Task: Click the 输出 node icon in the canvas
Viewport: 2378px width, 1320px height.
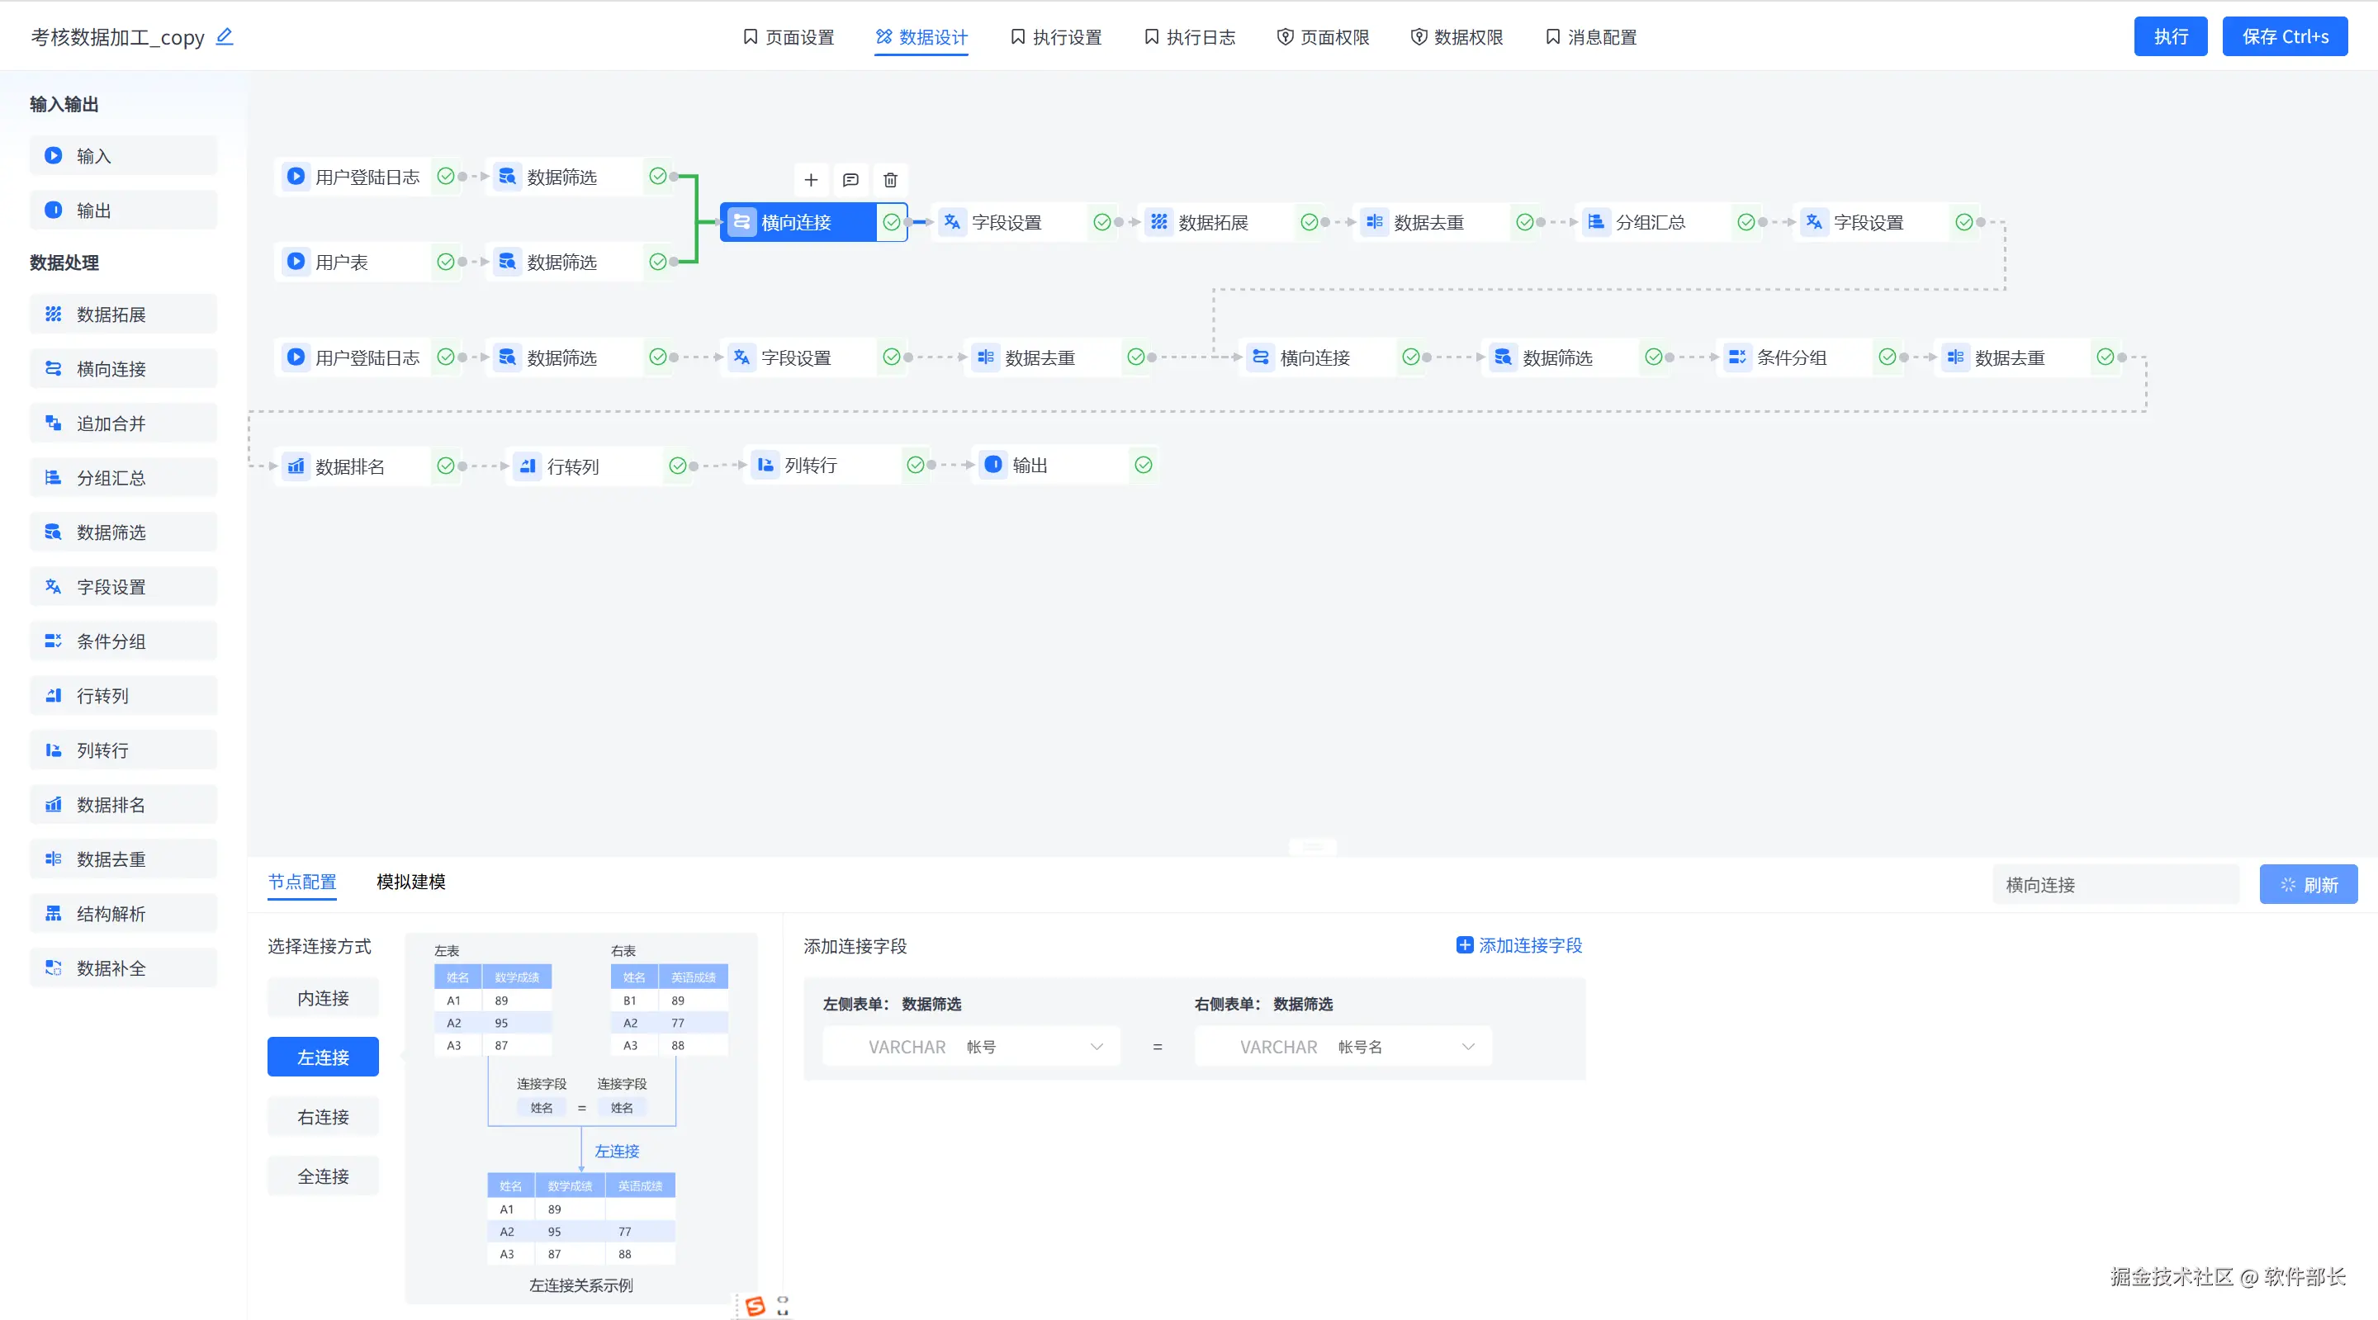Action: 993,466
